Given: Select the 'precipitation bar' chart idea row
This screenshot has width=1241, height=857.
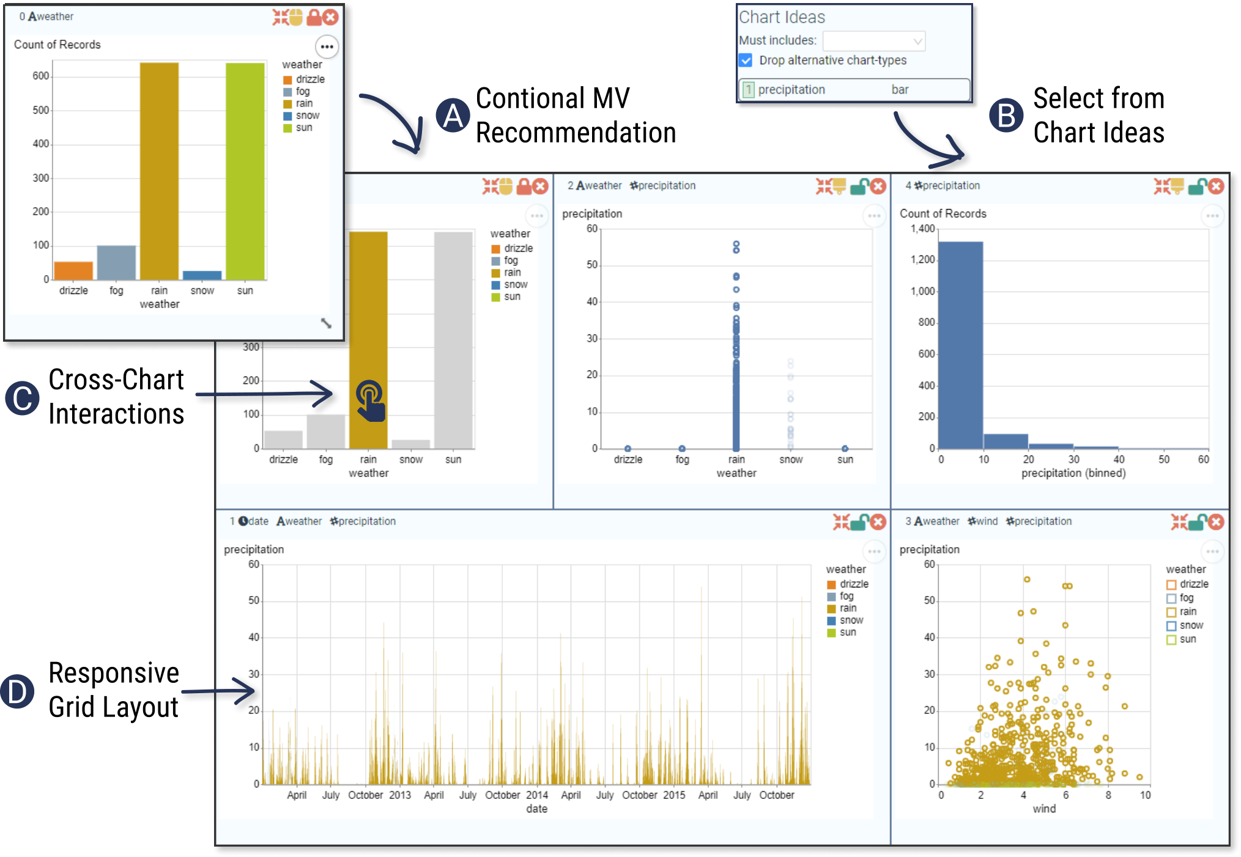Looking at the screenshot, I should (x=854, y=90).
